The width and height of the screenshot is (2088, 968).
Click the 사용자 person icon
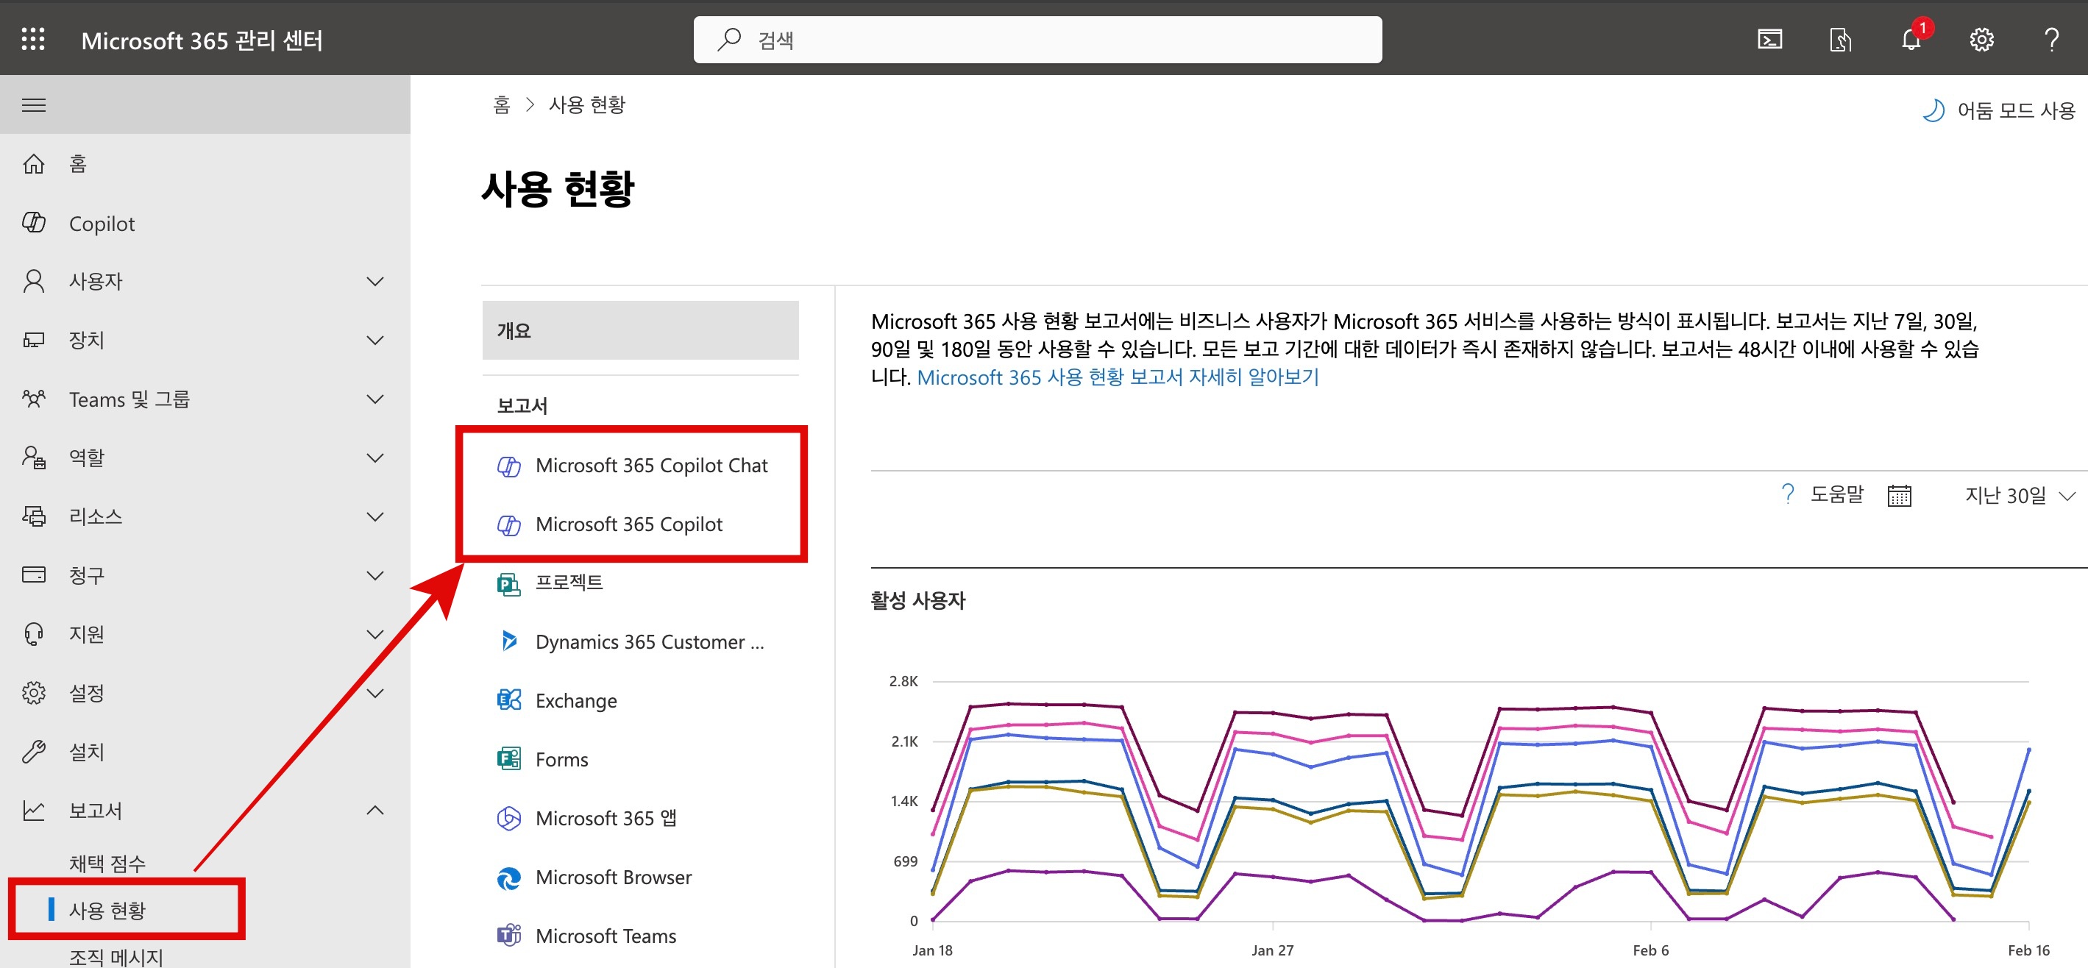click(33, 281)
